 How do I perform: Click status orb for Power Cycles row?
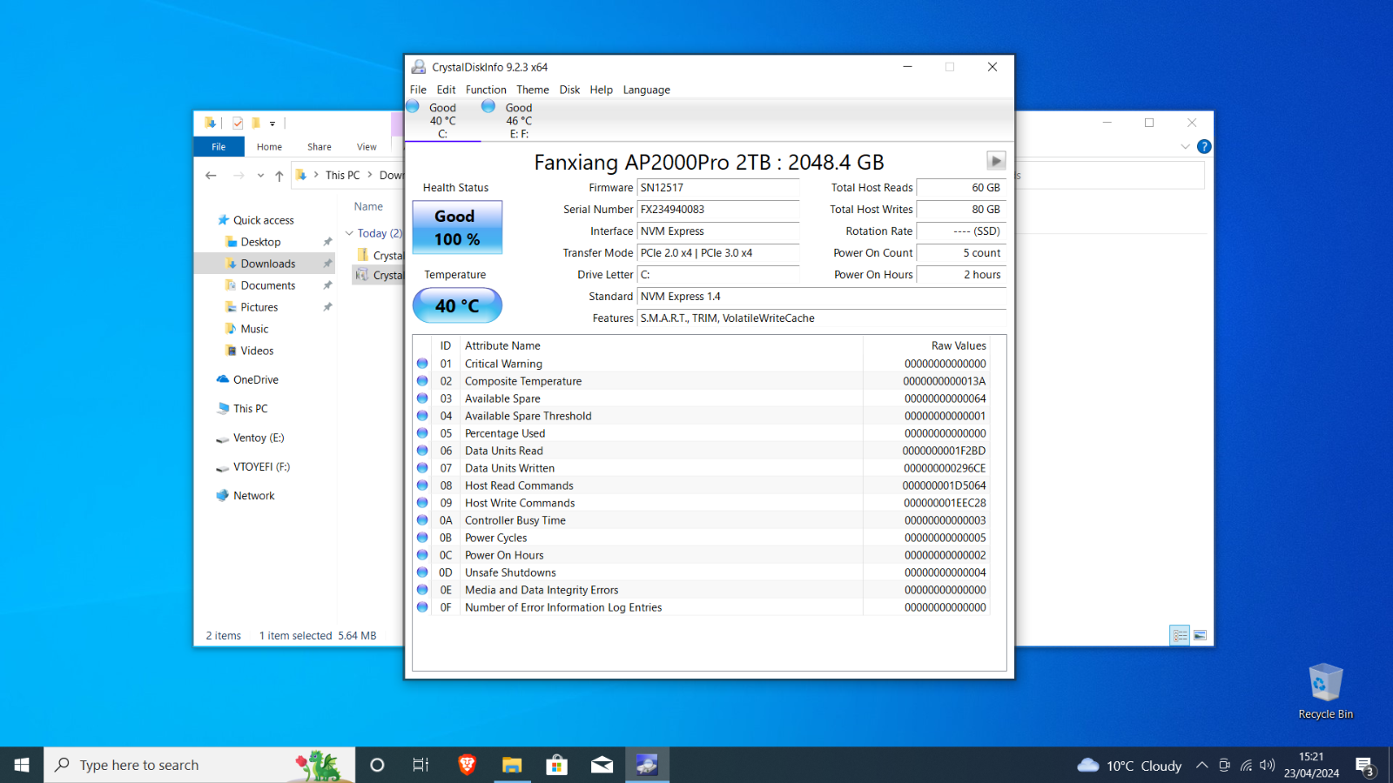(x=422, y=538)
